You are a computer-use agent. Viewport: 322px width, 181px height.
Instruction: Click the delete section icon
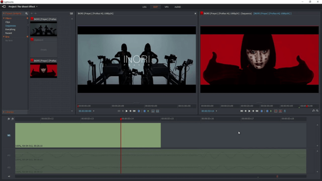280,111
